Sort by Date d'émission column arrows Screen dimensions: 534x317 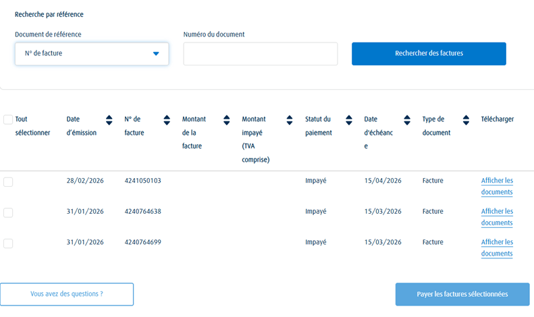pyautogui.click(x=109, y=120)
